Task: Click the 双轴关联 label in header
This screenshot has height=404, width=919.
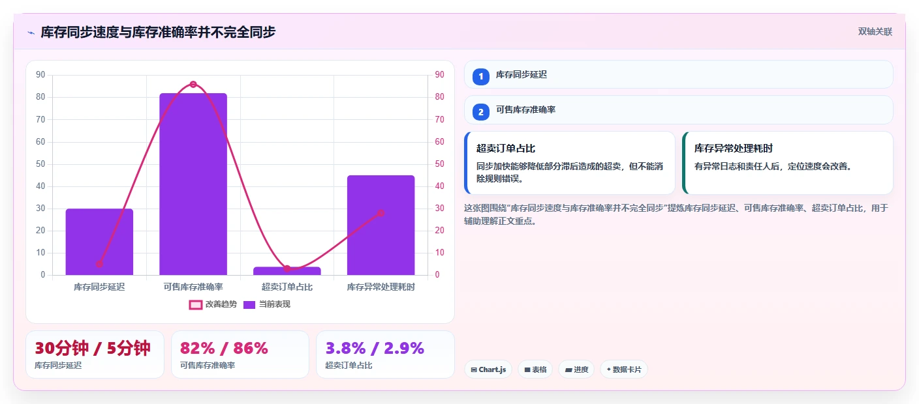Action: tap(875, 31)
